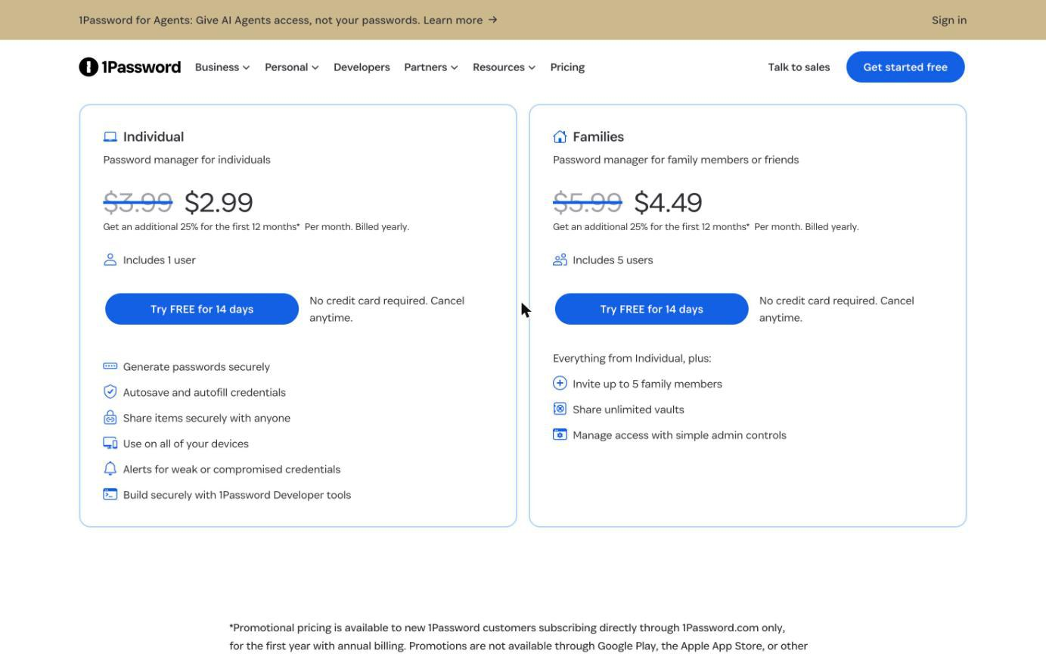
Task: Click the vault icon for Share unlimited vaults
Action: click(560, 409)
